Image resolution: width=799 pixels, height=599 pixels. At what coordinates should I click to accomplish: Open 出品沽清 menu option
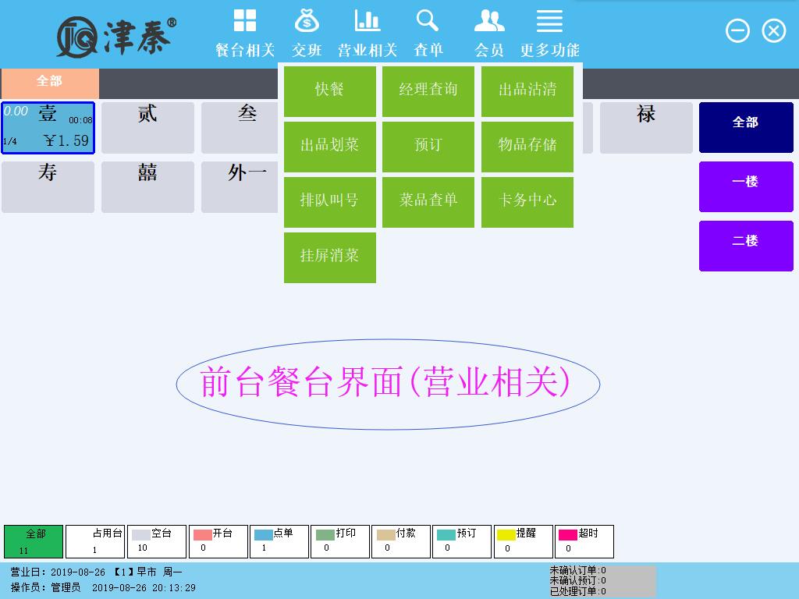[527, 90]
